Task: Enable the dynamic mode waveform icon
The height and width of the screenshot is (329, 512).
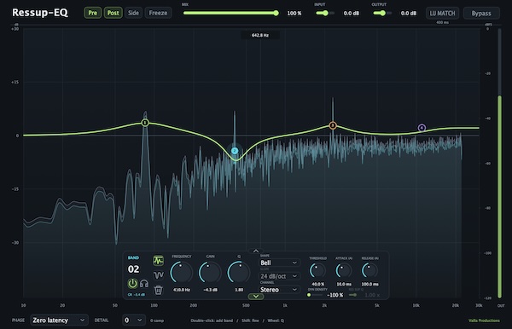Action: click(159, 261)
